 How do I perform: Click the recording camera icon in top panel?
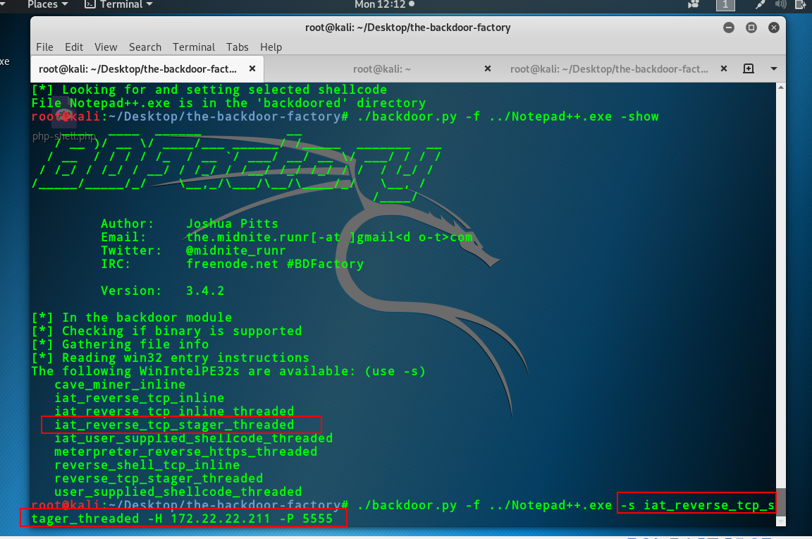(694, 5)
